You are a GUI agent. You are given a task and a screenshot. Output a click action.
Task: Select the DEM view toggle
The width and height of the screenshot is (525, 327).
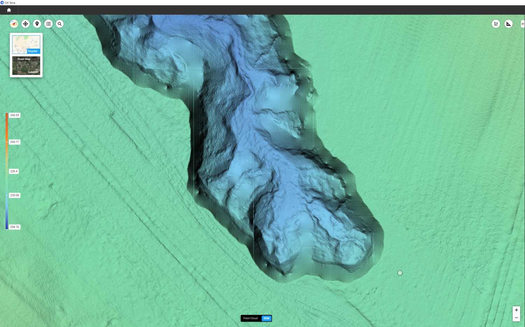tap(266, 318)
